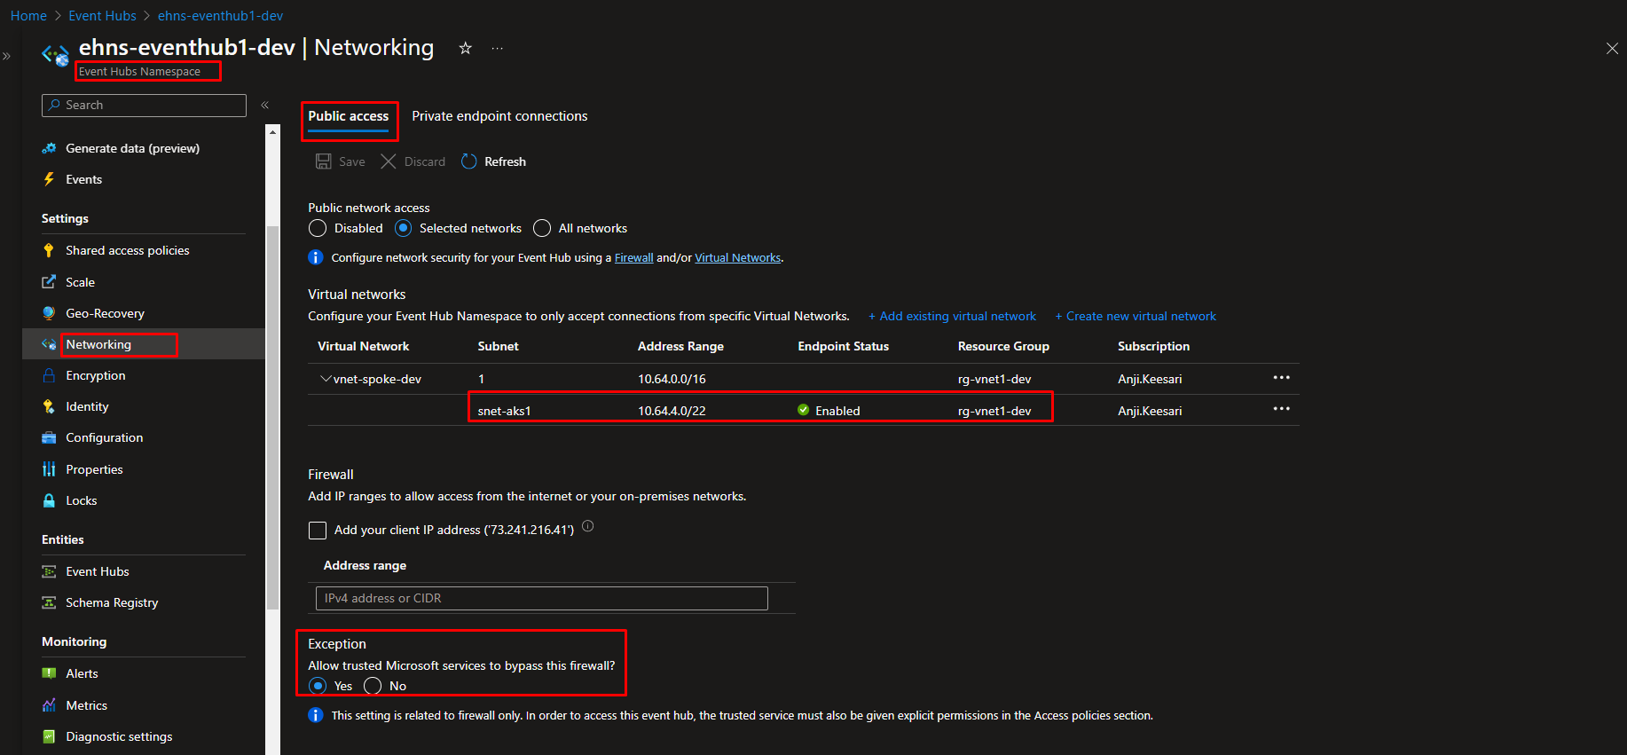Go to Event Hubs breadcrumb
The height and width of the screenshot is (755, 1627).
pos(102,16)
